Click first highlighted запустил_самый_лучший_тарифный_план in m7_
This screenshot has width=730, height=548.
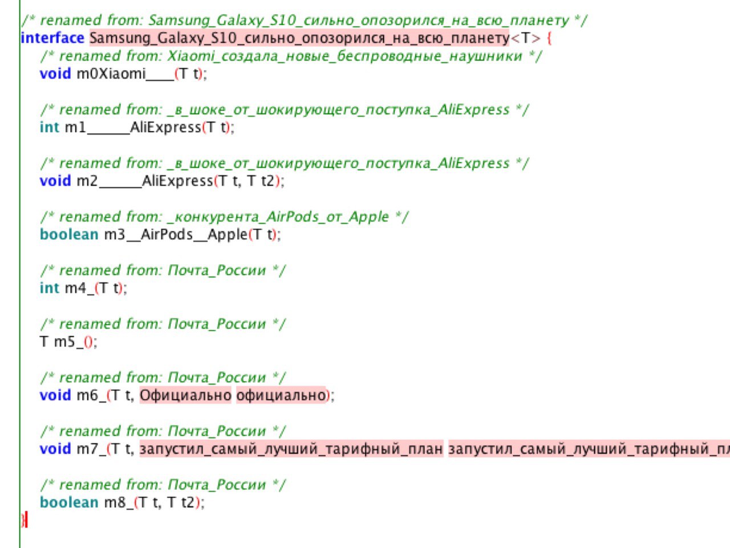coord(291,449)
